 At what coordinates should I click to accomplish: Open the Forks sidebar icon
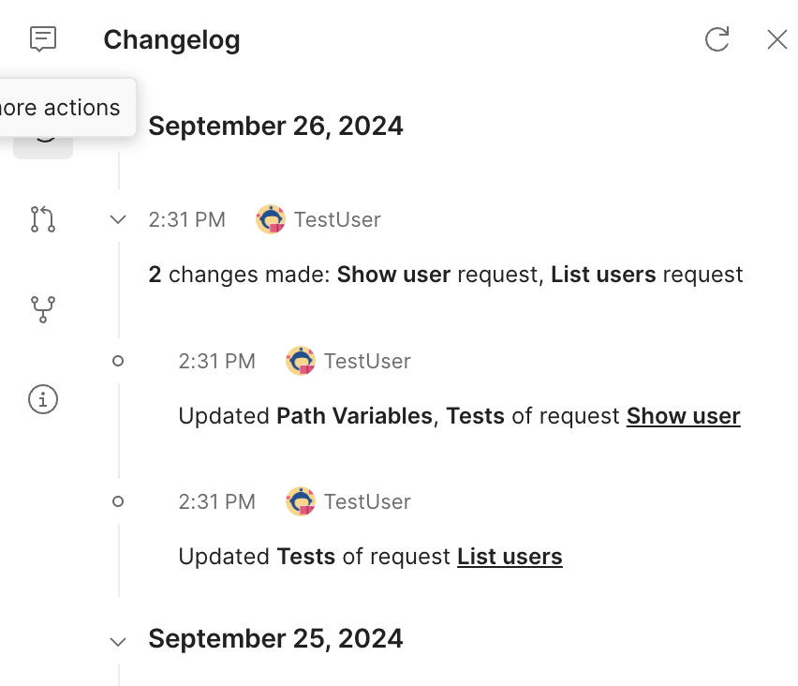(x=43, y=309)
